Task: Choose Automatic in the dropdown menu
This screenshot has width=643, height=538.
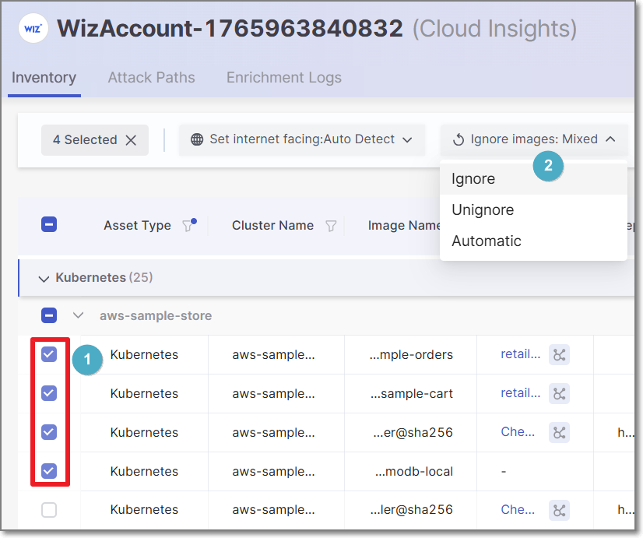Action: pyautogui.click(x=487, y=241)
